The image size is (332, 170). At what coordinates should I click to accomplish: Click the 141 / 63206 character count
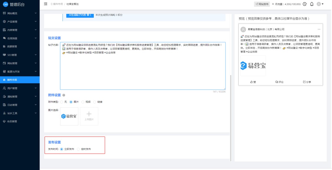tap(219, 92)
